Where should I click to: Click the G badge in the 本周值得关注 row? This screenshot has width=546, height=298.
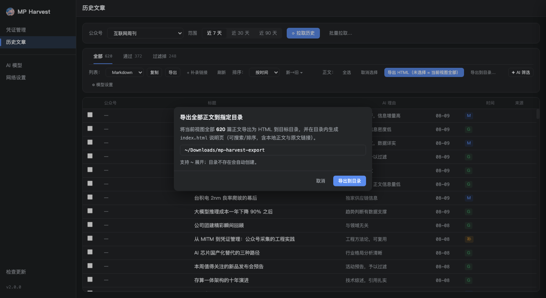469,267
